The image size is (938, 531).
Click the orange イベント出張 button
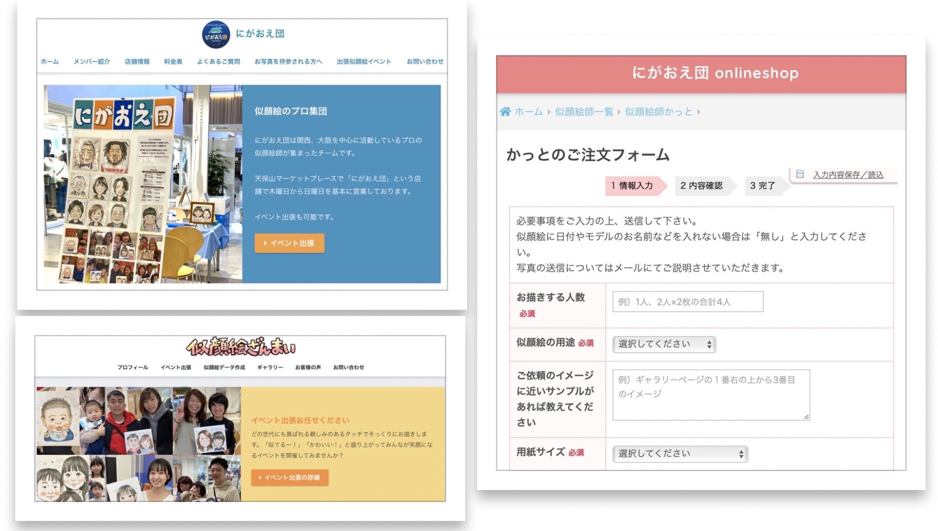coord(289,243)
